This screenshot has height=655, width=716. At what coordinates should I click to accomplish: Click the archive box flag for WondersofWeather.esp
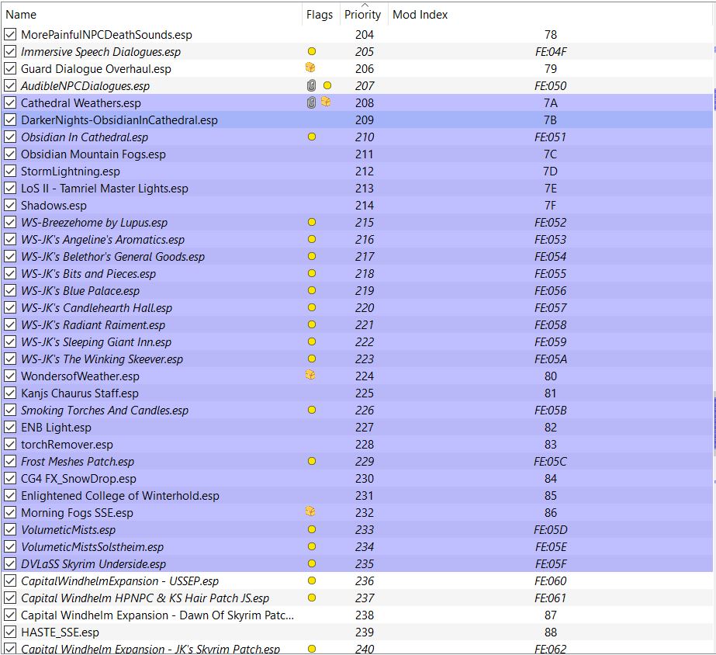pyautogui.click(x=310, y=375)
